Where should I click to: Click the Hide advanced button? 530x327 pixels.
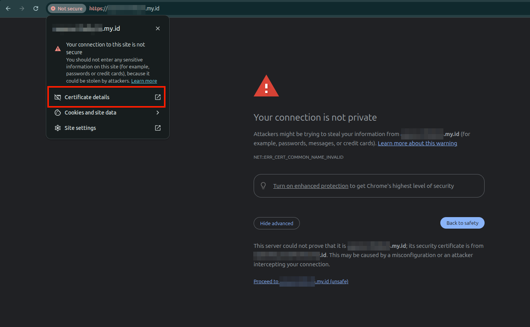click(x=276, y=223)
